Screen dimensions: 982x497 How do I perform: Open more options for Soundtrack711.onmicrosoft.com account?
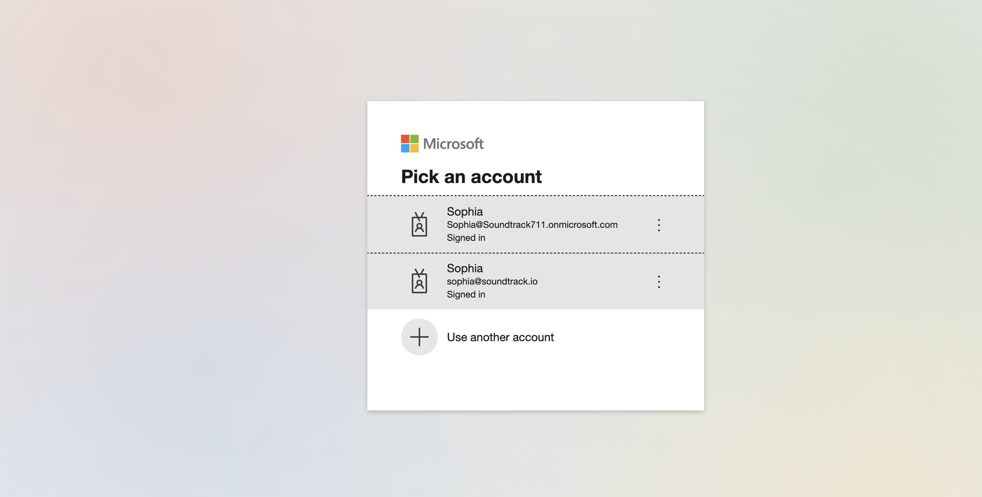click(x=659, y=225)
